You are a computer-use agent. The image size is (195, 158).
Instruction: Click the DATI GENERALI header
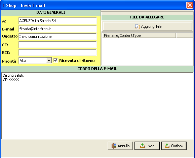click(x=51, y=12)
